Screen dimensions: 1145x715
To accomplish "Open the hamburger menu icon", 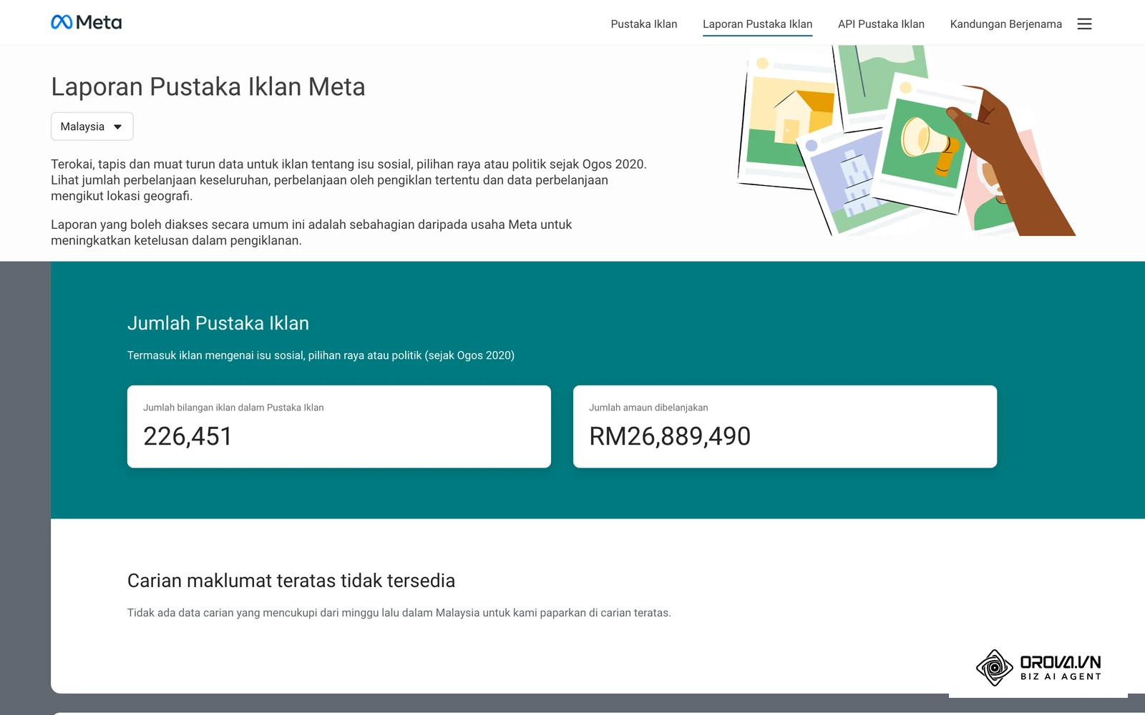I will coord(1084,24).
